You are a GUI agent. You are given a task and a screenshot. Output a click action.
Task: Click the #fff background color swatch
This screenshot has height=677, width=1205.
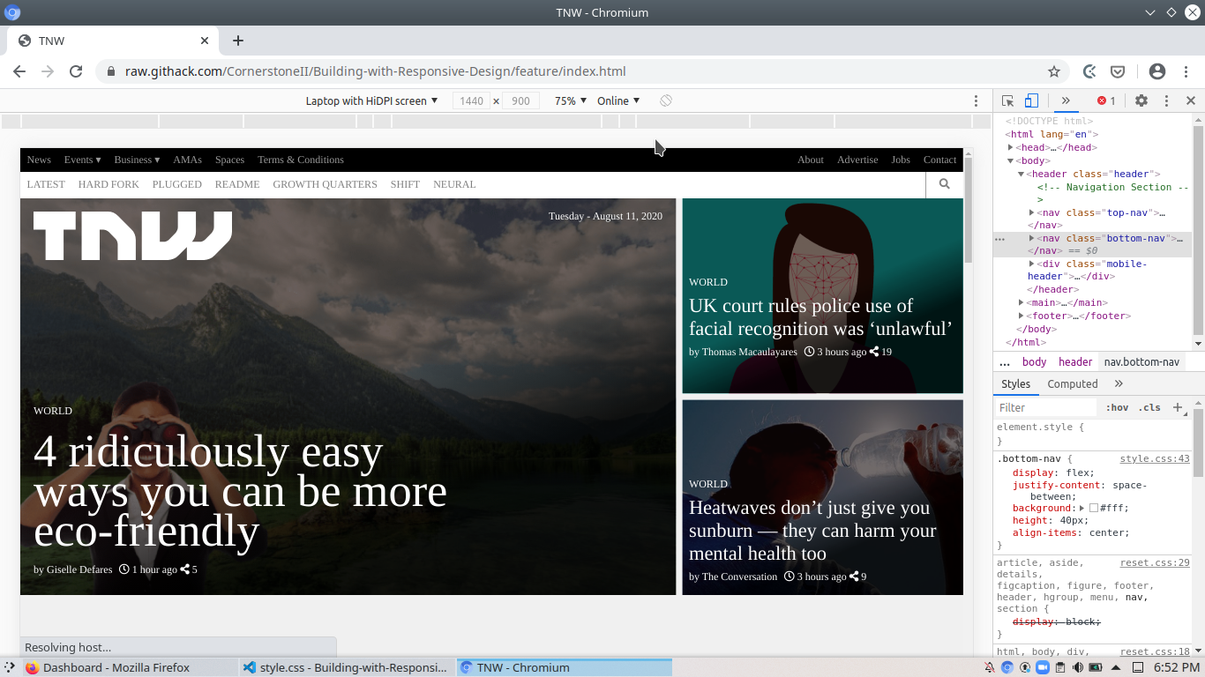pos(1094,509)
